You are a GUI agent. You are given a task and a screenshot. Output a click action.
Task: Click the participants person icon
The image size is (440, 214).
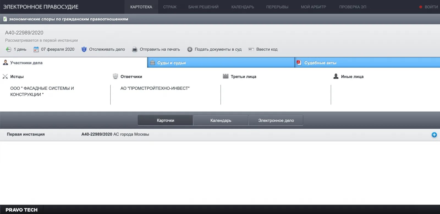[5, 63]
